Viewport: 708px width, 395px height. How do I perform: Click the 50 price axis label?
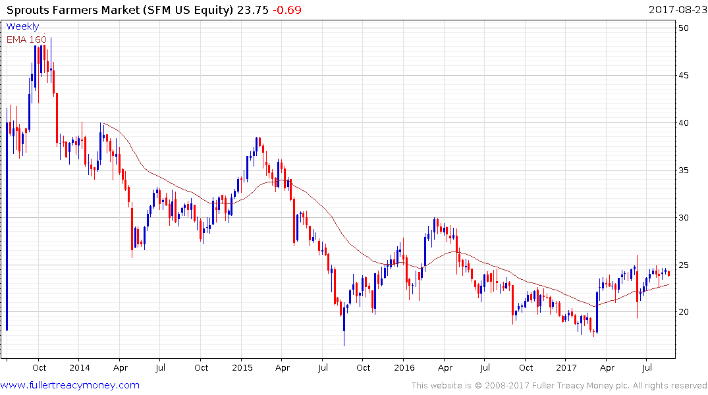(x=684, y=28)
